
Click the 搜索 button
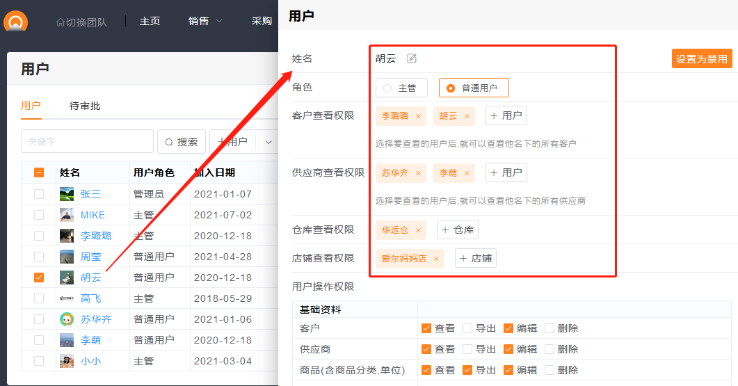(x=182, y=142)
